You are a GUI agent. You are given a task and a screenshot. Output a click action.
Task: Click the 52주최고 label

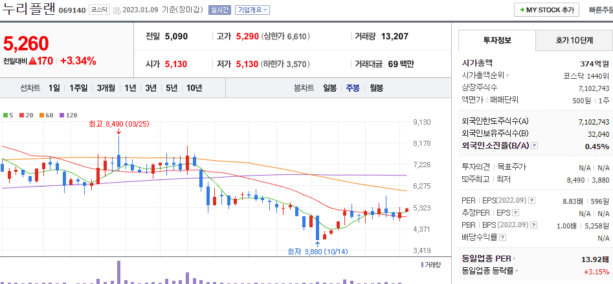(x=475, y=179)
